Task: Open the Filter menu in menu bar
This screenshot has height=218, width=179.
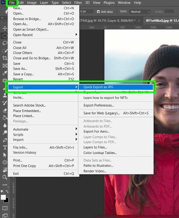Action: [78, 3]
